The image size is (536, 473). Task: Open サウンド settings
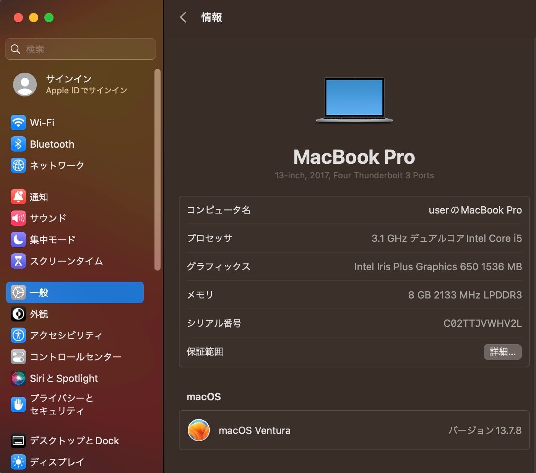point(75,218)
